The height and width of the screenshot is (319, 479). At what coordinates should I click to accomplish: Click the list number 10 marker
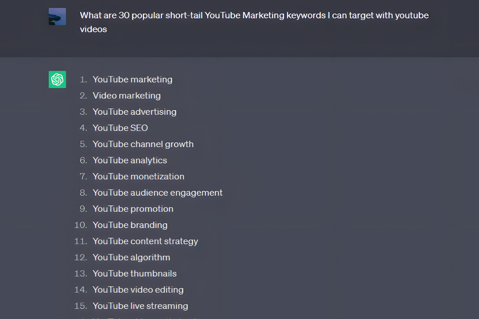pos(80,225)
